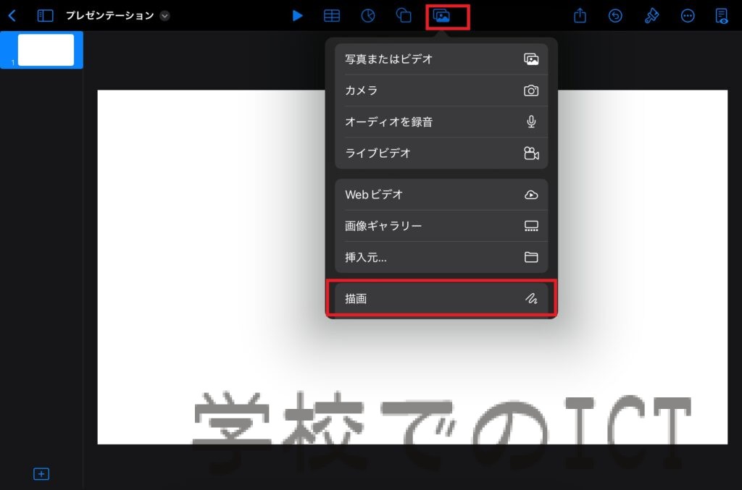Open the insert chart menu
The width and height of the screenshot is (742, 490).
[367, 16]
